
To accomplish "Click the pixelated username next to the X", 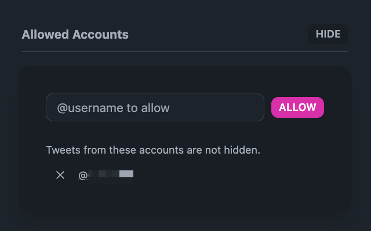I will click(x=111, y=174).
